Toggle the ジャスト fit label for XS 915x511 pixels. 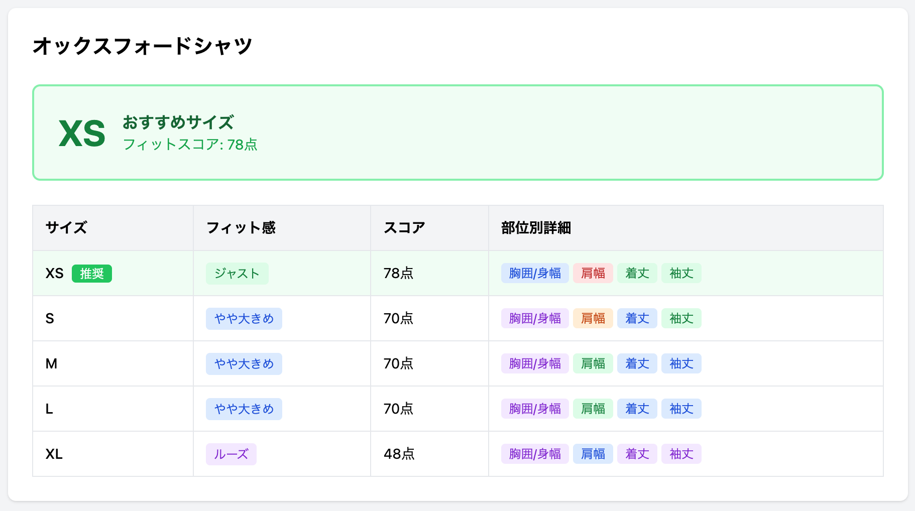[x=237, y=273]
